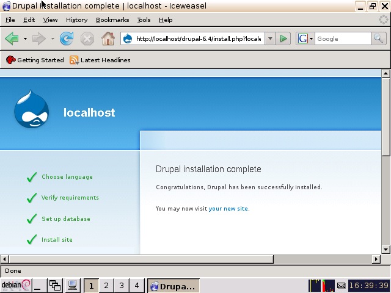Click the horizontal scrollbar thumb
Viewport: 391px width, 293px height.
pos(141,259)
